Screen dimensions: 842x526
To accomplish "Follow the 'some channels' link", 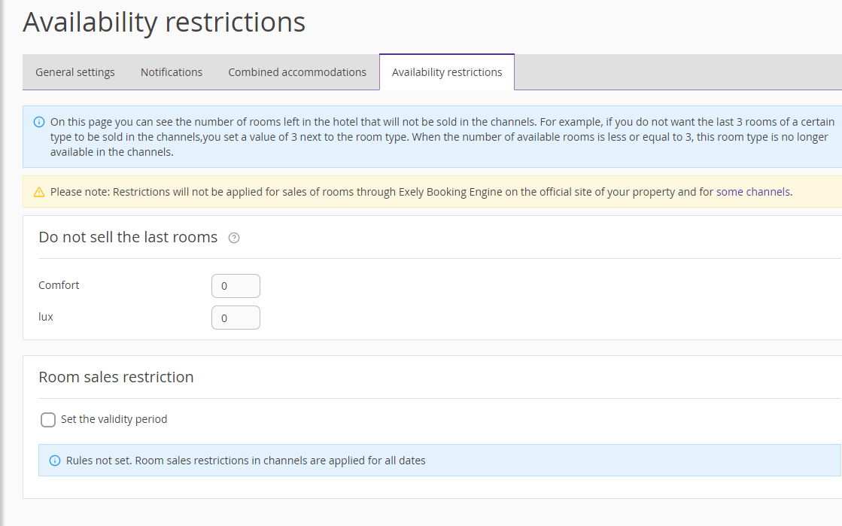I will click(x=752, y=192).
